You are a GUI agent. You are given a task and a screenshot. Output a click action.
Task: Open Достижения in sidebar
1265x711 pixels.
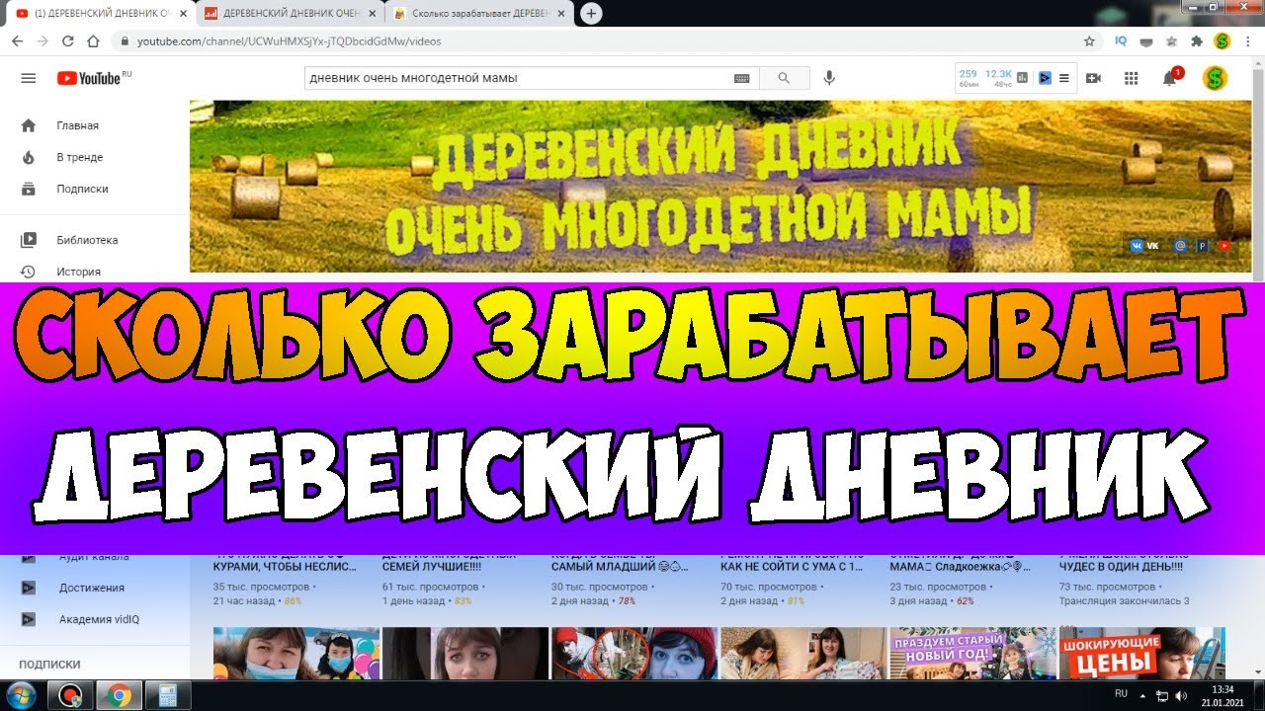tap(94, 588)
